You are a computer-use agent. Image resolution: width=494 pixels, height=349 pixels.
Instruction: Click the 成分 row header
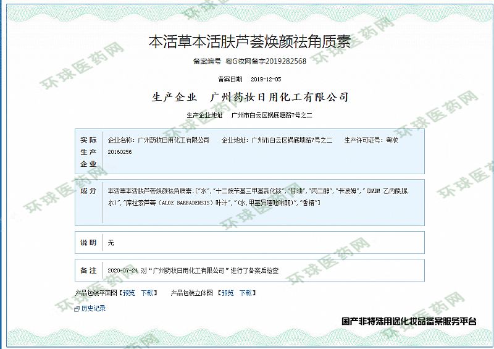[x=89, y=191]
